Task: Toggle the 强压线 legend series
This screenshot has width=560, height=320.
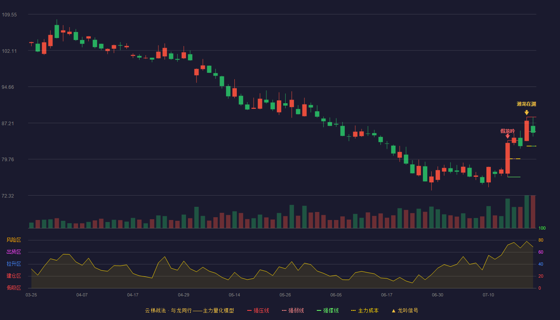Action: 258,310
